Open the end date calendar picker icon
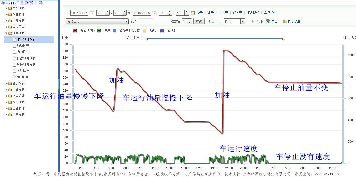The width and height of the screenshot is (356, 177). (x=154, y=13)
